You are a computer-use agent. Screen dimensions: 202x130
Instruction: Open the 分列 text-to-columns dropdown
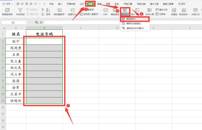(x=106, y=11)
